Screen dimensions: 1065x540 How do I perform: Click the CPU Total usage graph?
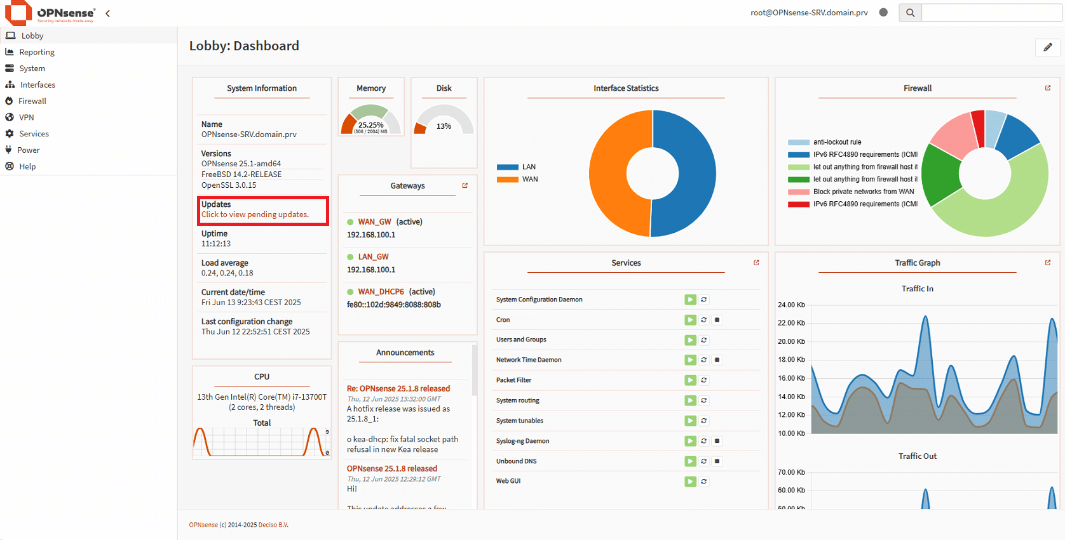[262, 442]
